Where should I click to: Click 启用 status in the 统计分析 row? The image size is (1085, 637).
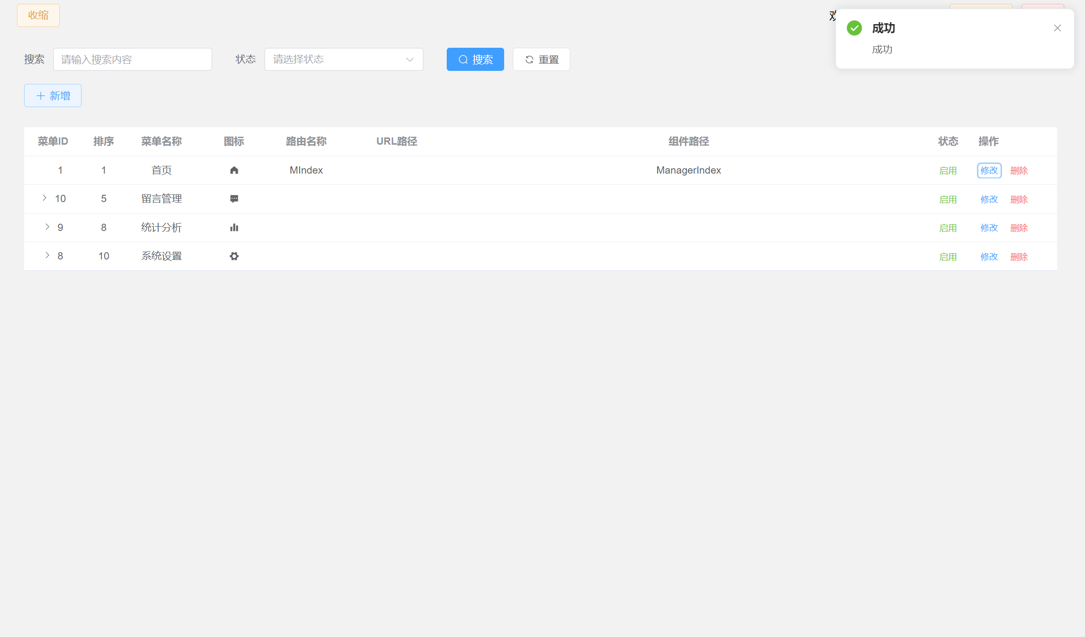948,228
